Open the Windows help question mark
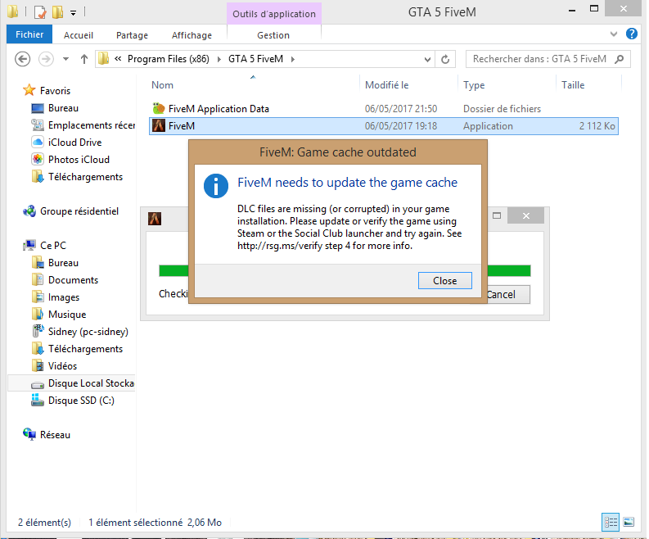Viewport: 649px width, 539px height. pos(632,34)
